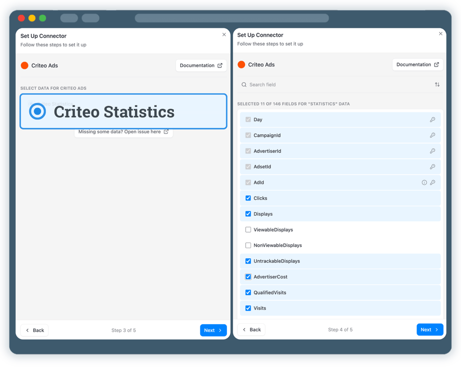Viewport: 461px width, 375px height.
Task: Check the ViewableDisplays field
Action: [248, 229]
